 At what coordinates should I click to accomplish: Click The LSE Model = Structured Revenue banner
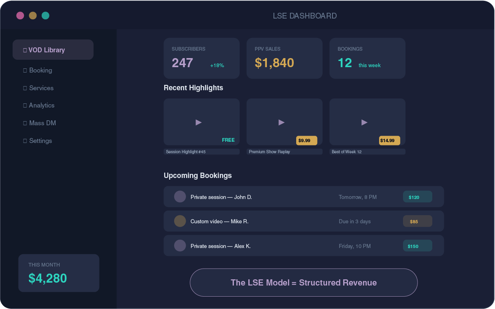pyautogui.click(x=304, y=283)
